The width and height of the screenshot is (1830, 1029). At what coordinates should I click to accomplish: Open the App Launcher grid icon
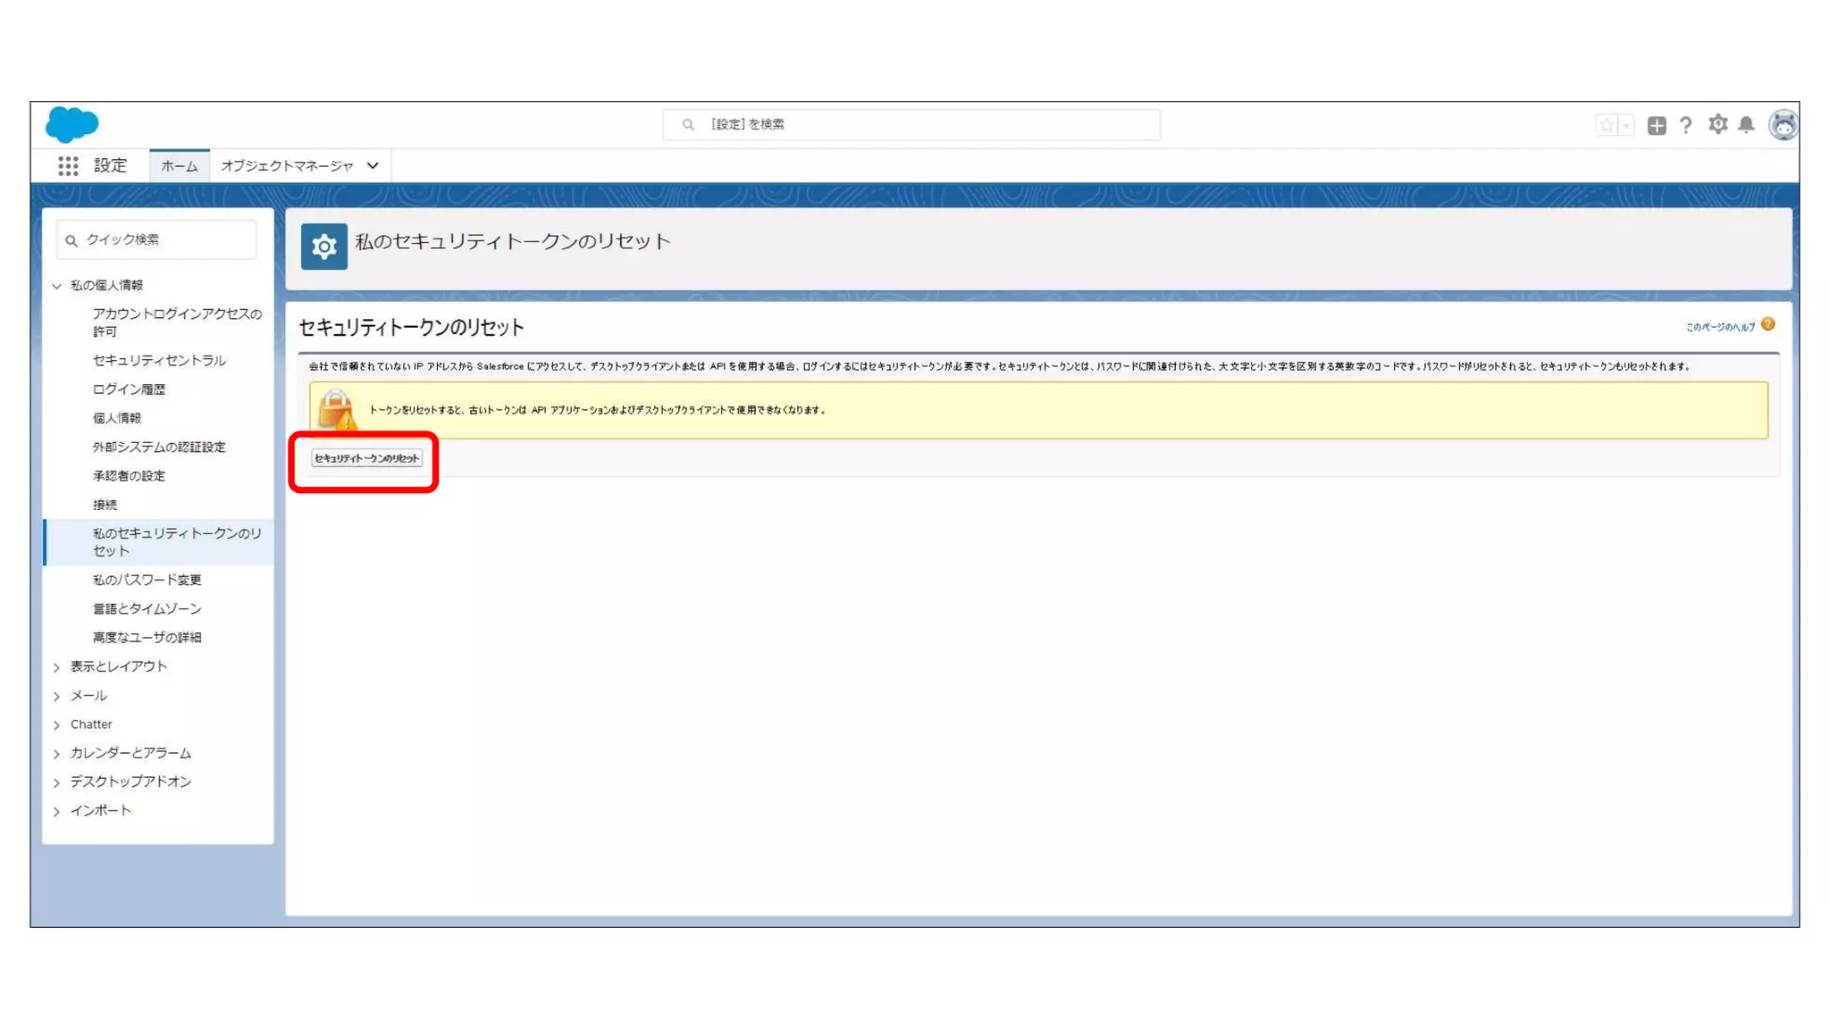tap(68, 166)
